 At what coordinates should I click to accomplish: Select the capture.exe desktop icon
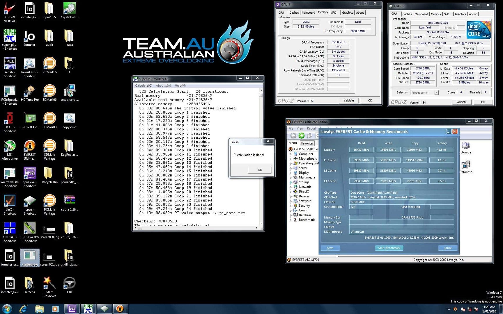click(30, 258)
